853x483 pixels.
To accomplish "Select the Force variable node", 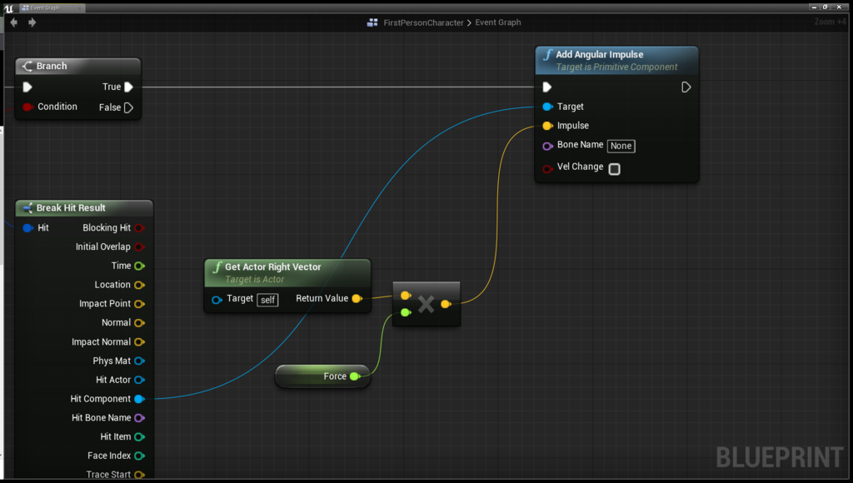I will click(x=322, y=376).
